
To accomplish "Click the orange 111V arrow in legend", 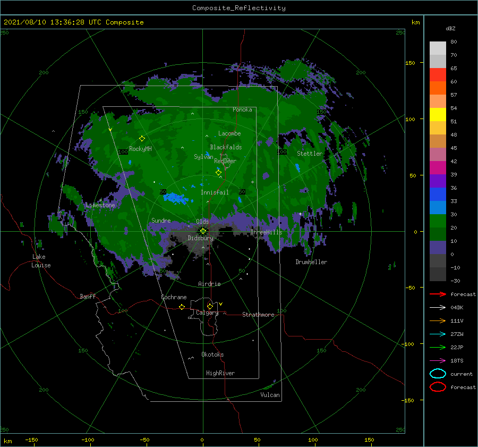I will point(438,321).
